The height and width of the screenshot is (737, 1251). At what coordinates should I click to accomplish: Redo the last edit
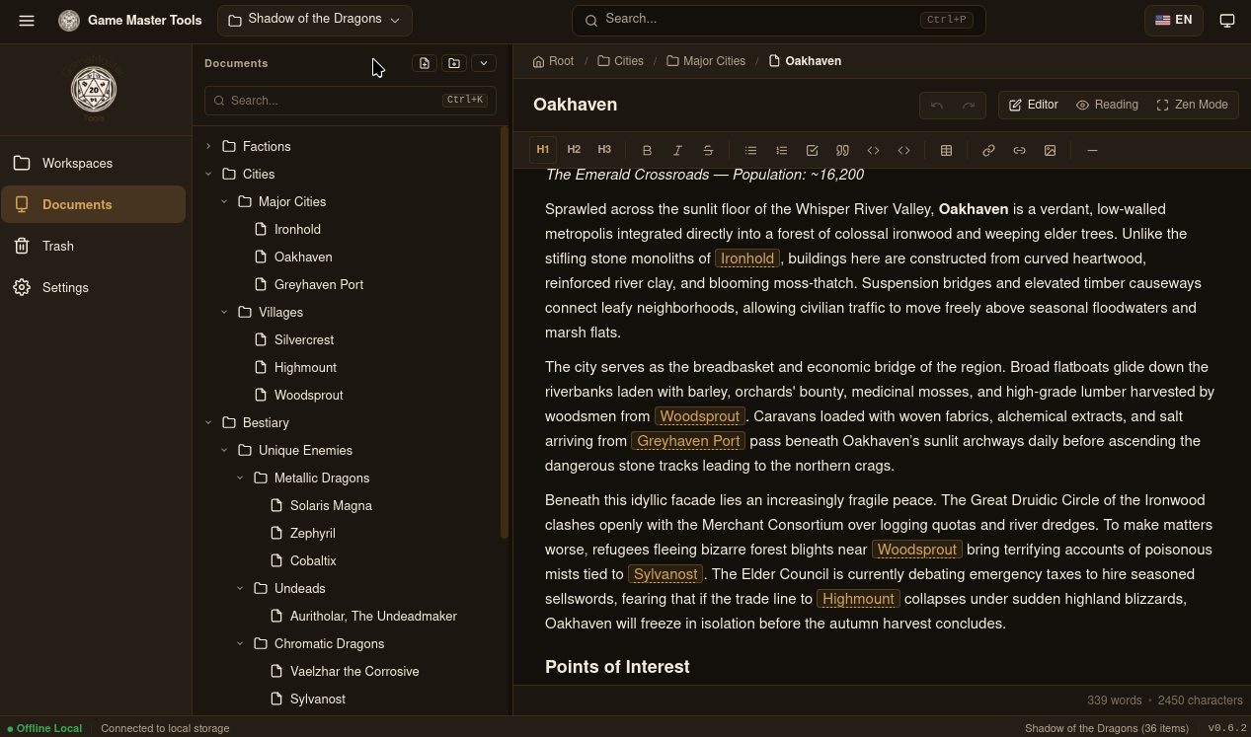tap(969, 105)
